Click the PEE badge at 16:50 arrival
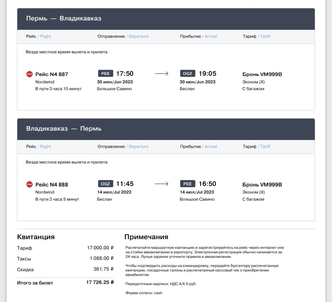The image size is (332, 302). 187,184
